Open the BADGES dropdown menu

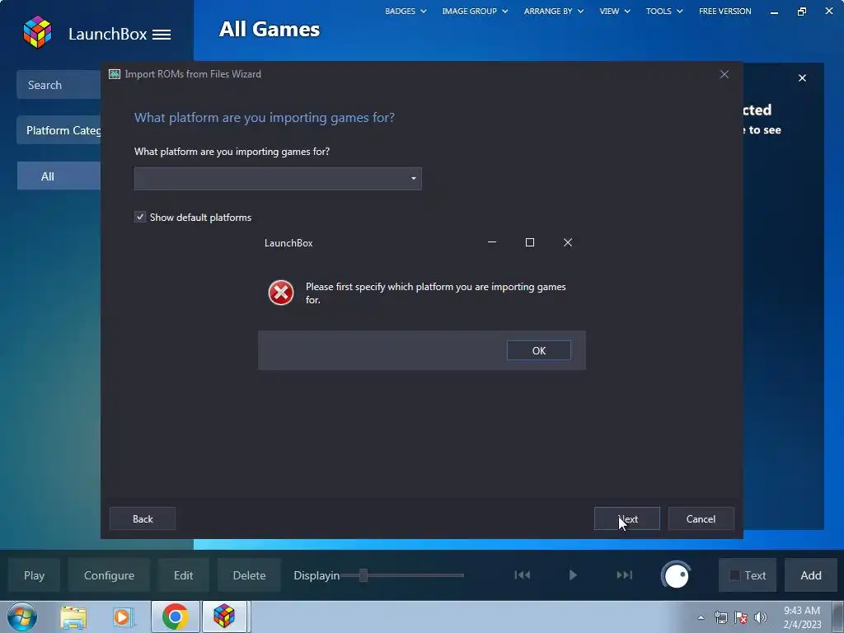click(406, 12)
